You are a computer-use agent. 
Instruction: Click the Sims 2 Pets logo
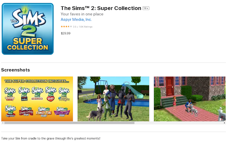[51, 94]
